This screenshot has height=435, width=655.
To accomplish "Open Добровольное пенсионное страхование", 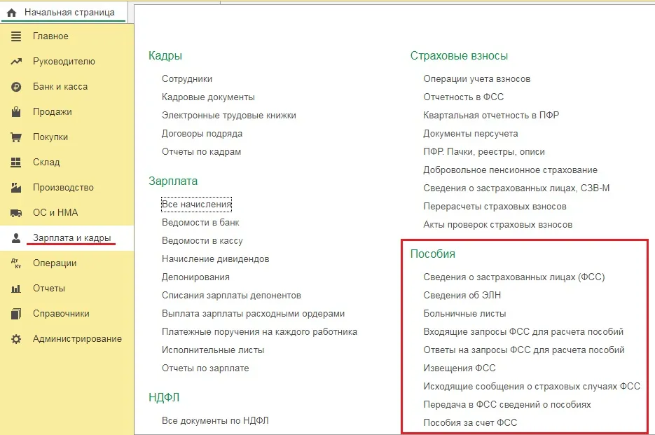I will (x=510, y=170).
